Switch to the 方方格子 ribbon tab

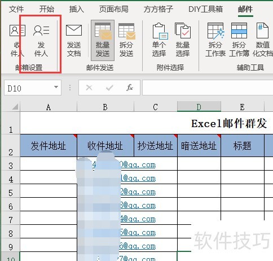[x=158, y=9]
